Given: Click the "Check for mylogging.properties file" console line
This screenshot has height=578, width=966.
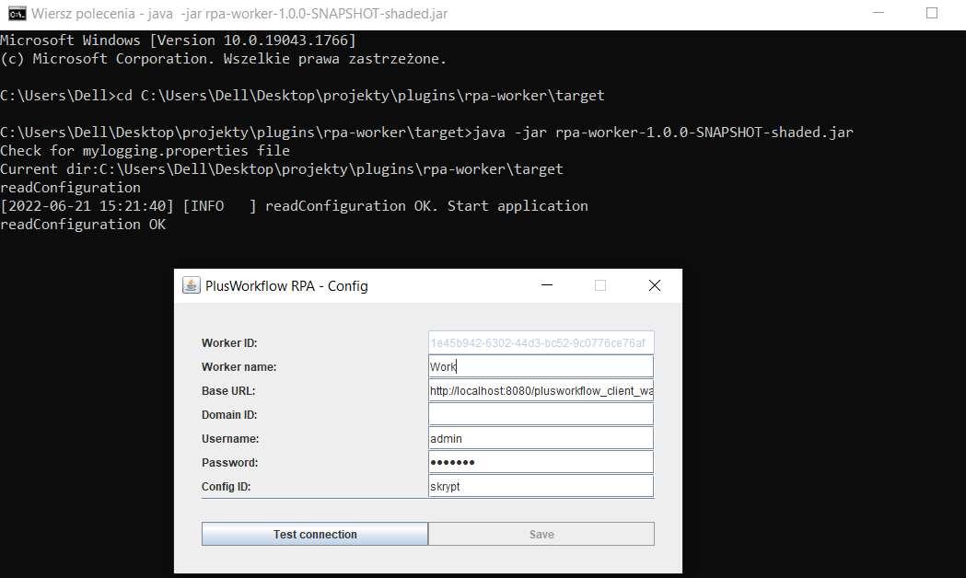Looking at the screenshot, I should 145,151.
